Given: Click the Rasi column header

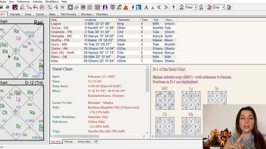Looking at the screenshot, I should pyautogui.click(x=158, y=20).
